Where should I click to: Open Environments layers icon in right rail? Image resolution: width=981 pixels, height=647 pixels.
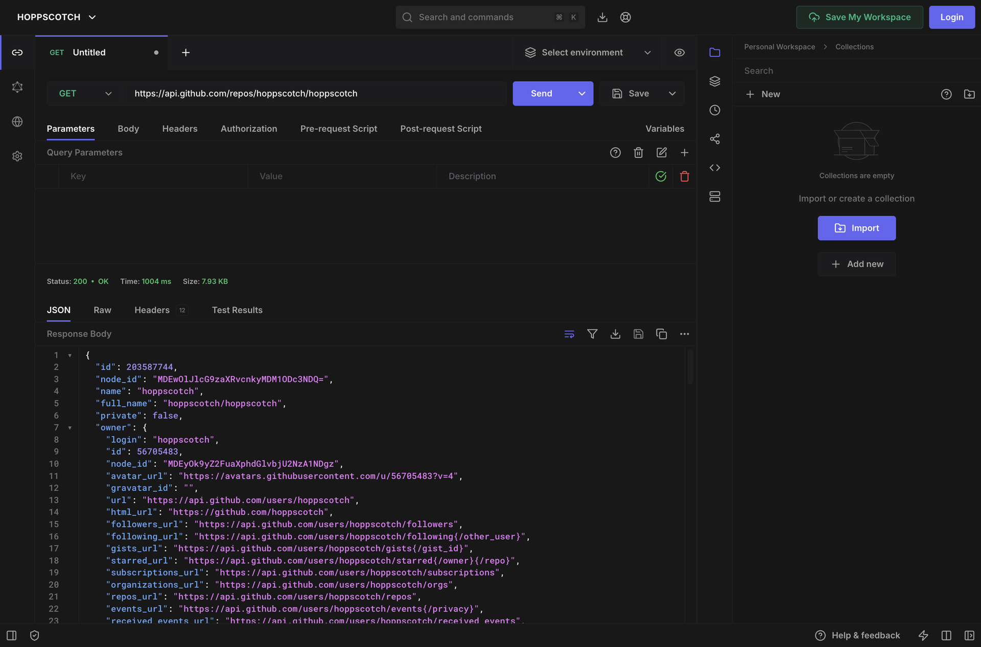pyautogui.click(x=715, y=81)
